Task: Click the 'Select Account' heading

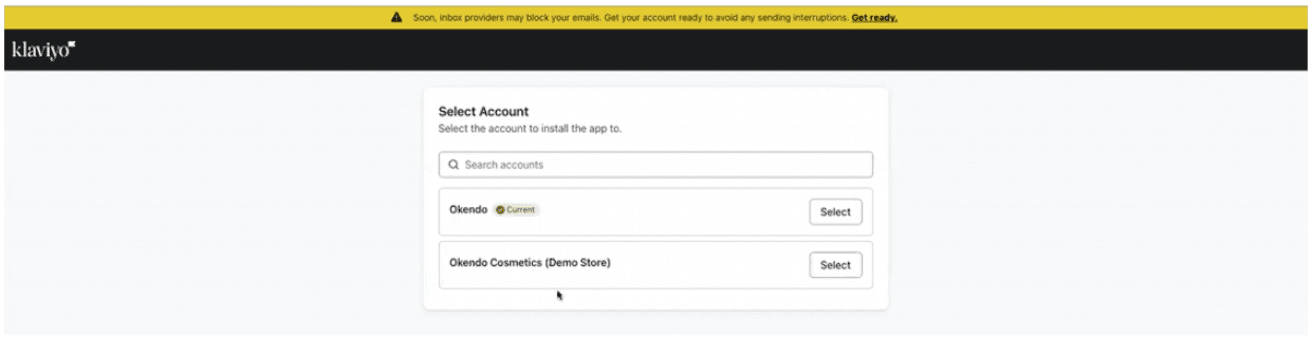Action: pyautogui.click(x=483, y=112)
